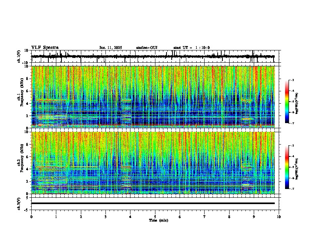Click the ch.2 color scale log(PSD) label

click(297, 169)
